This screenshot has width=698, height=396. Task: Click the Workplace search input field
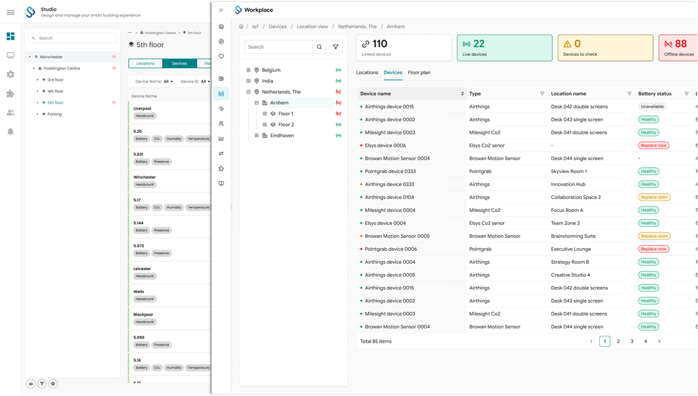coord(279,47)
